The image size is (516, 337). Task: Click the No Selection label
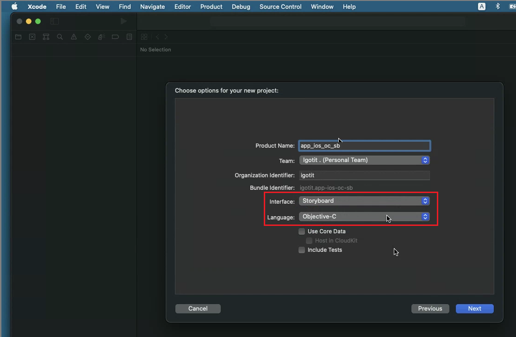pyautogui.click(x=155, y=50)
